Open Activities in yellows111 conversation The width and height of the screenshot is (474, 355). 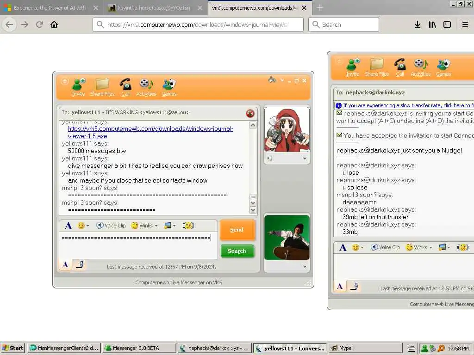tap(146, 87)
